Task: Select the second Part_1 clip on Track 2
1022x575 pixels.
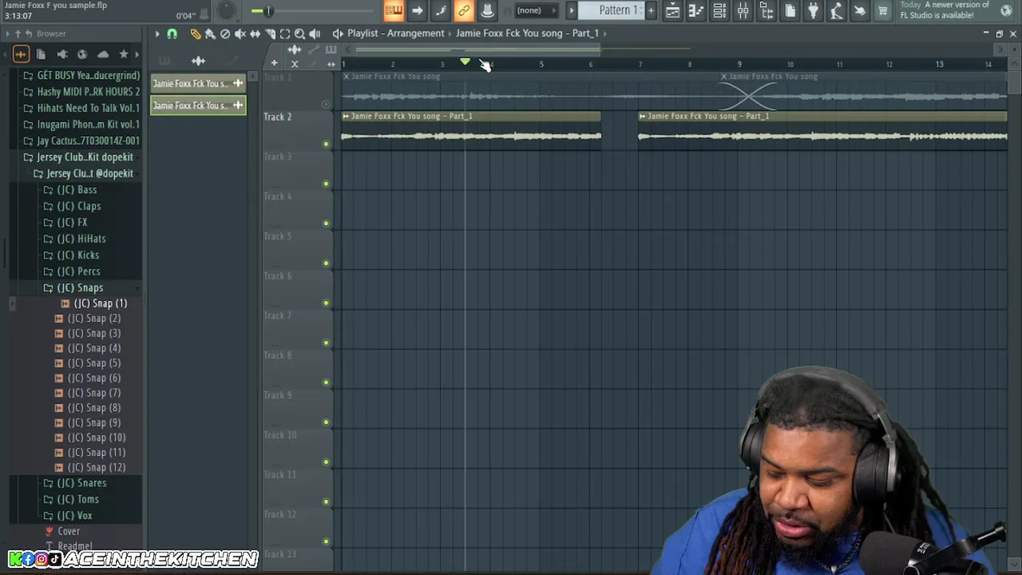Action: pos(822,129)
